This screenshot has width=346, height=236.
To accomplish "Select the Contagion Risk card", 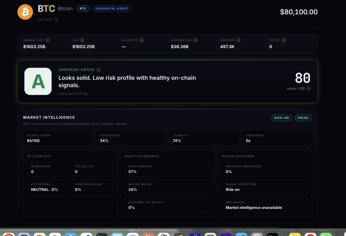I will click(x=92, y=187).
